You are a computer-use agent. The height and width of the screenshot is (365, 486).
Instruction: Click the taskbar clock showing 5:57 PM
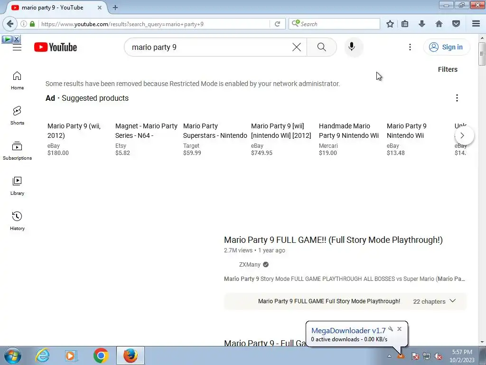462,356
